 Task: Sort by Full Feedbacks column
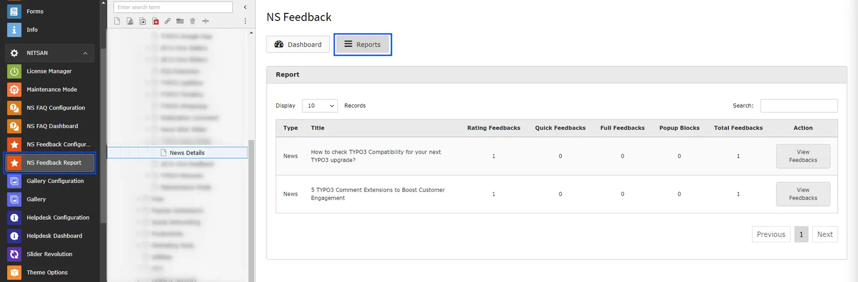pyautogui.click(x=622, y=128)
